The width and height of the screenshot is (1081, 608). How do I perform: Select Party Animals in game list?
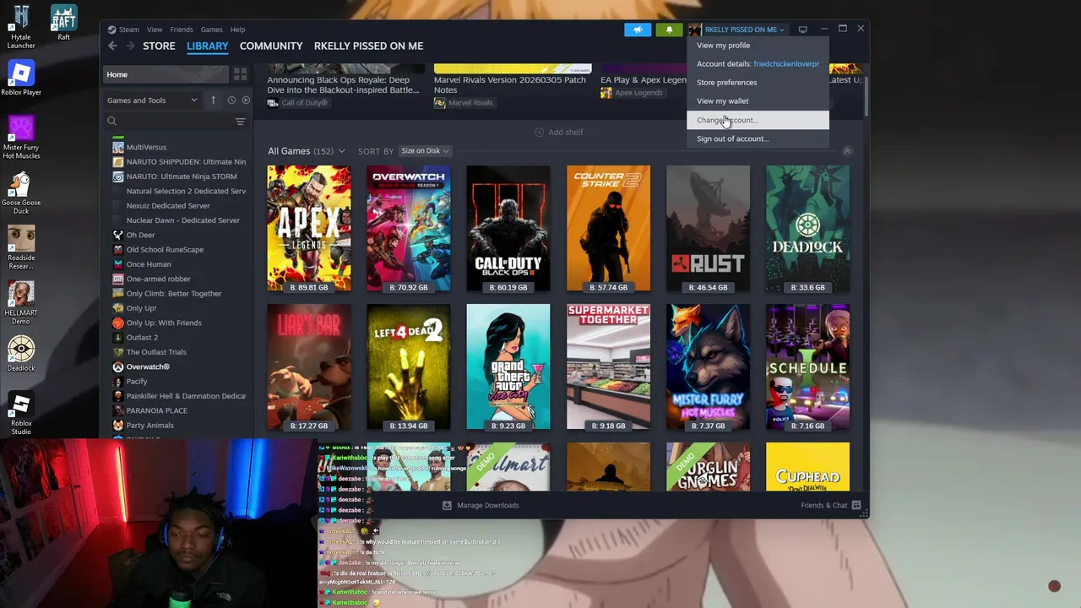pos(149,425)
